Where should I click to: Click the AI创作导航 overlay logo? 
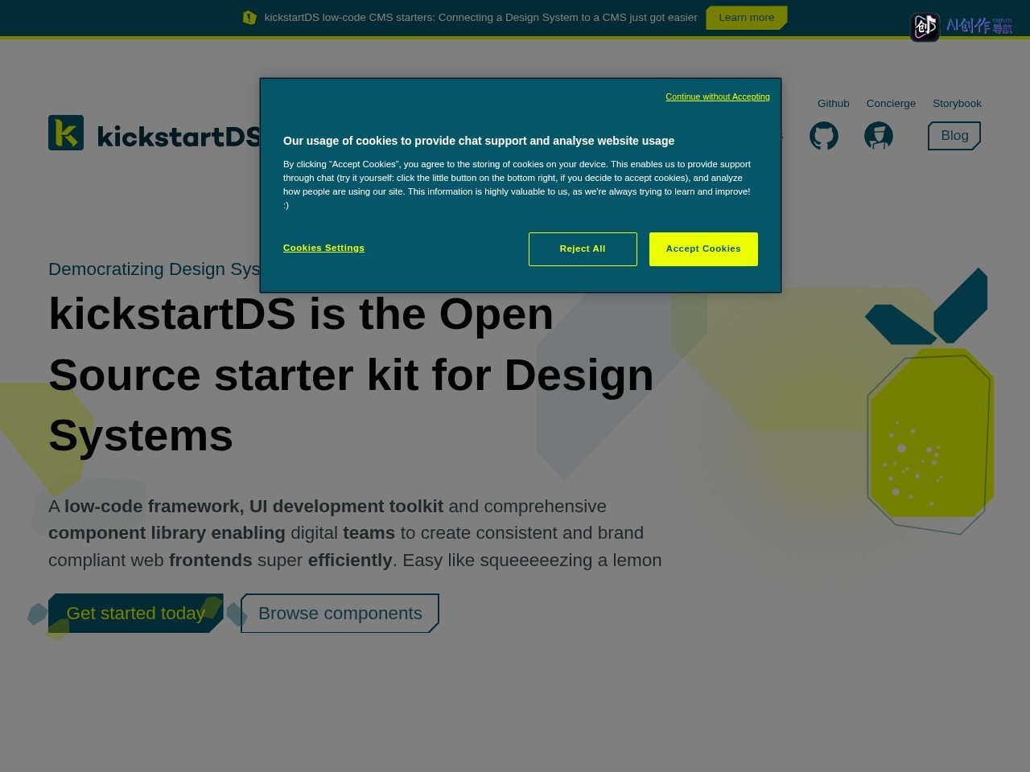click(962, 27)
